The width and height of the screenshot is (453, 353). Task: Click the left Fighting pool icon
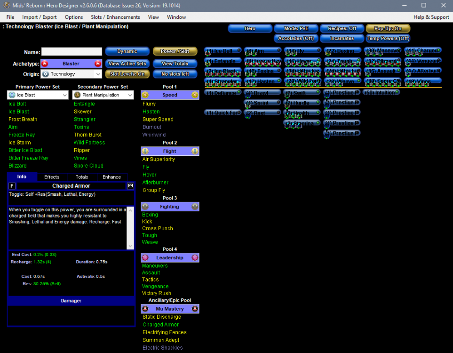(x=145, y=207)
